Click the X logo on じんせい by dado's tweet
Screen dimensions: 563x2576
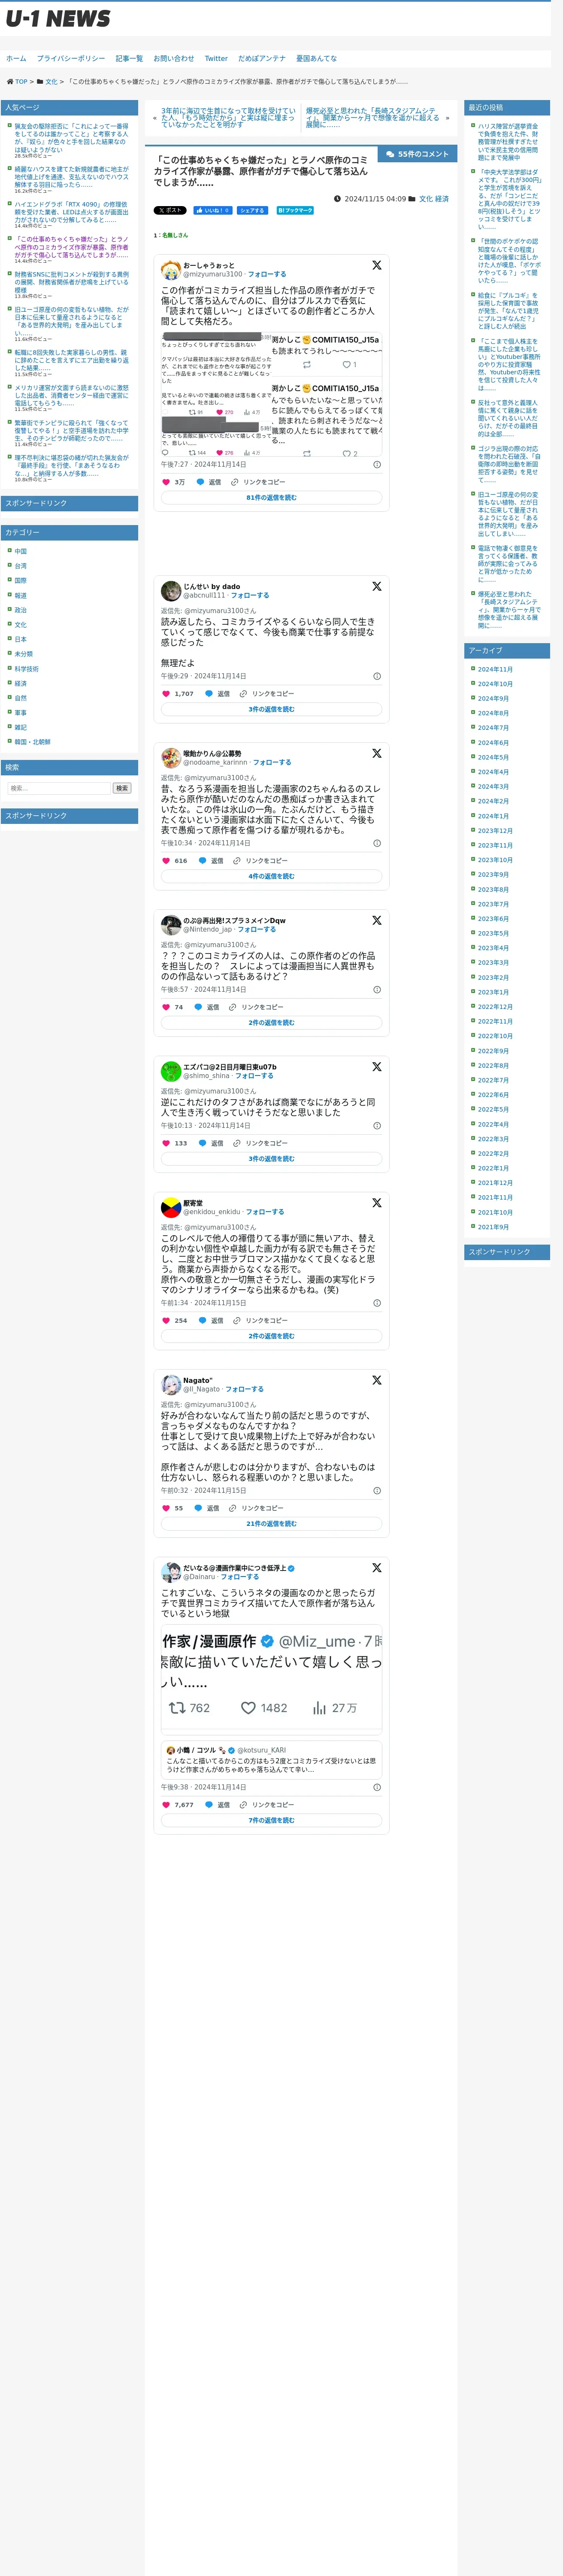coord(377,587)
